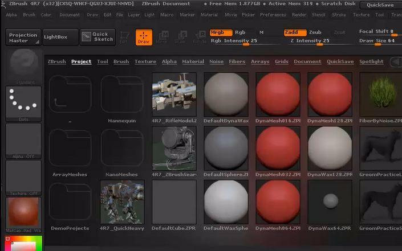Toggle the Rgb mode
The height and width of the screenshot is (251, 402).
pyautogui.click(x=240, y=32)
